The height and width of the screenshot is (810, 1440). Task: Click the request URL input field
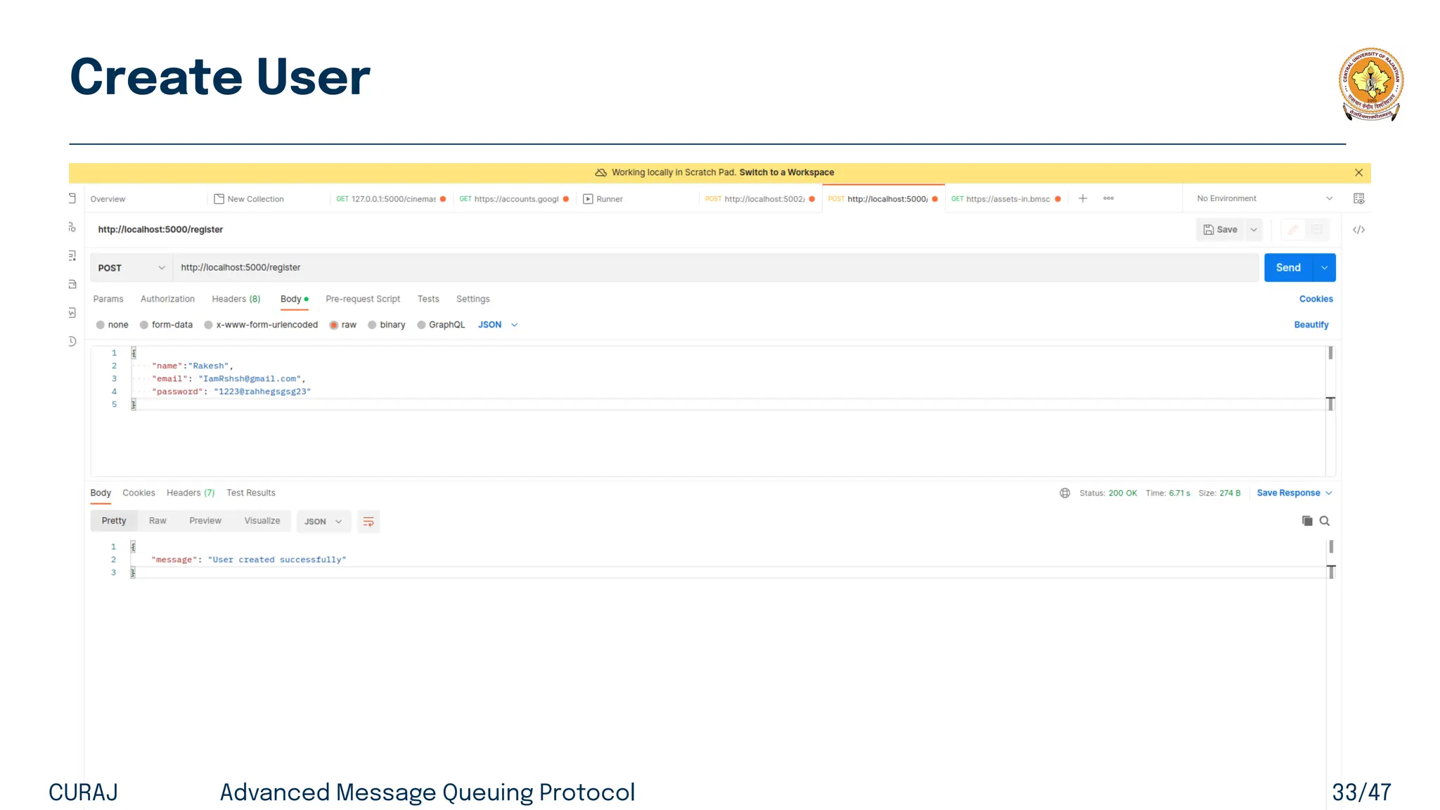[x=716, y=268]
